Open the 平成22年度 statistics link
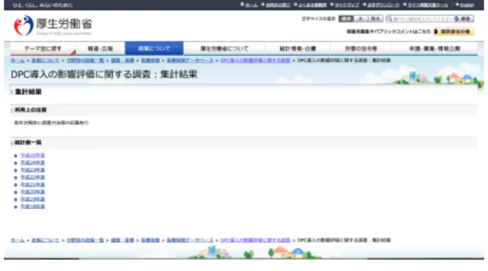This screenshot has width=488, height=271. pyautogui.click(x=32, y=177)
